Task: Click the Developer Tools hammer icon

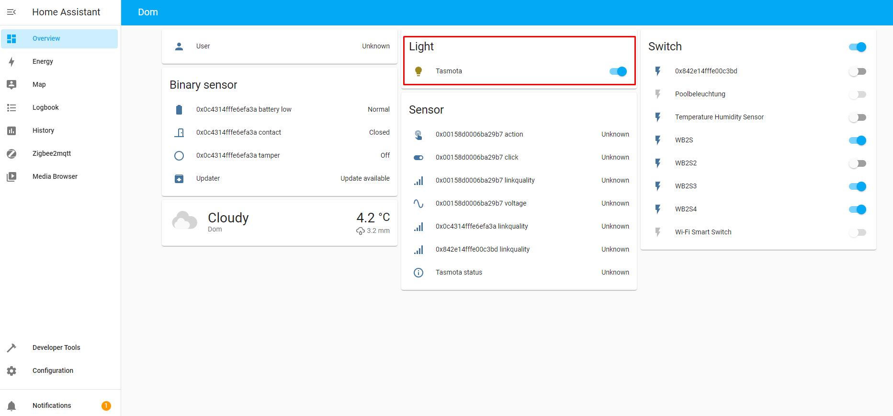Action: point(11,347)
